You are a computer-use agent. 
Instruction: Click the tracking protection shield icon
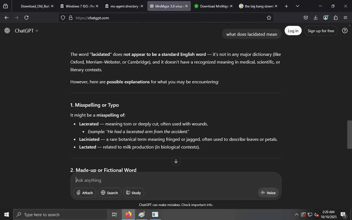click(63, 18)
